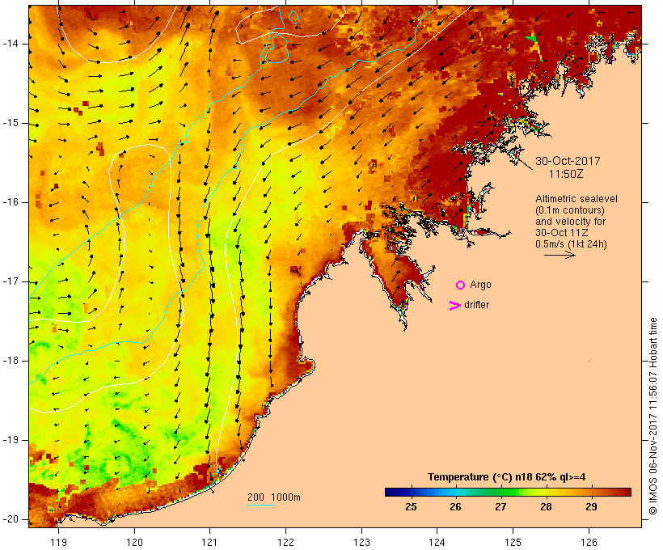Click the colorbar tick label '27'
The image size is (663, 550).
point(500,507)
